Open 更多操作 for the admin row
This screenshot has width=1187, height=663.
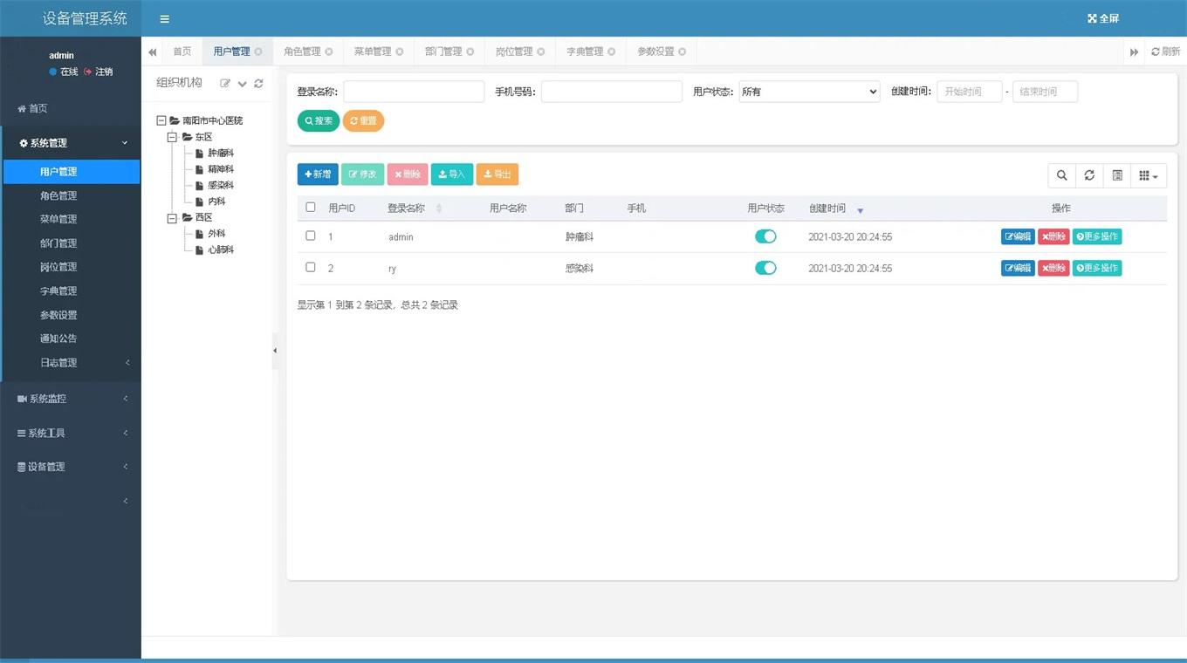(x=1097, y=236)
